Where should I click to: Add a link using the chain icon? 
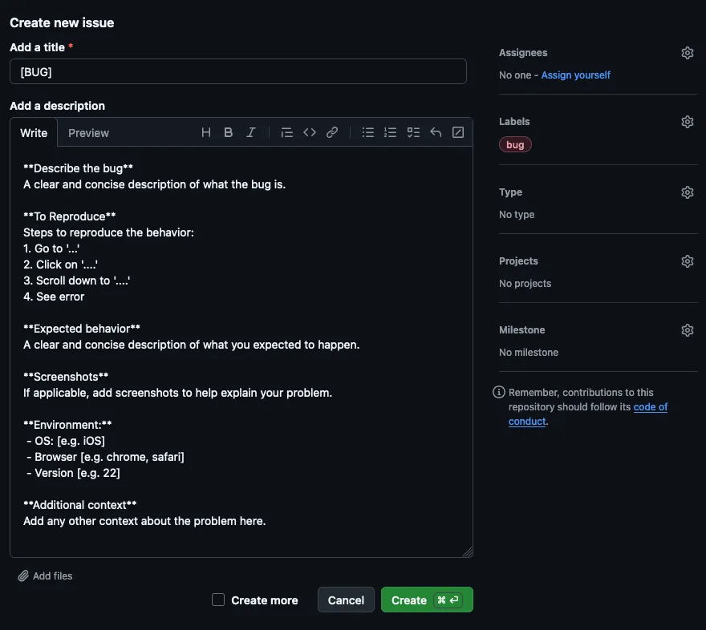coord(332,133)
